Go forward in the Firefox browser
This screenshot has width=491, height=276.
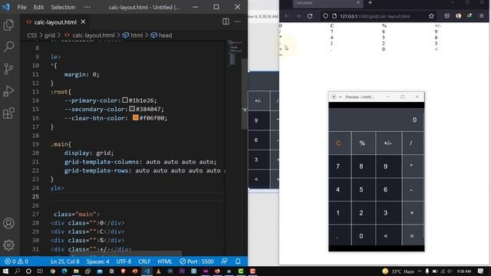click(x=298, y=16)
